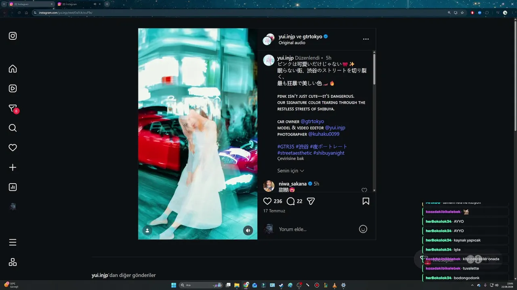
Task: Click the taskbar 'Ara' search box
Action: [x=200, y=285]
